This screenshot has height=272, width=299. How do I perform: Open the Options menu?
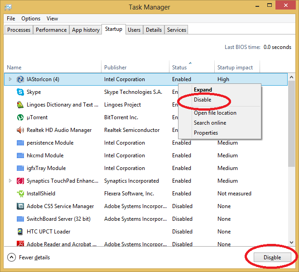tap(31, 19)
